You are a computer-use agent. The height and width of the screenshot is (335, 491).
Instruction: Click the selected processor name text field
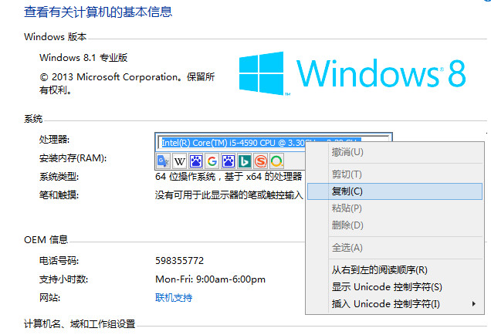pyautogui.click(x=232, y=142)
